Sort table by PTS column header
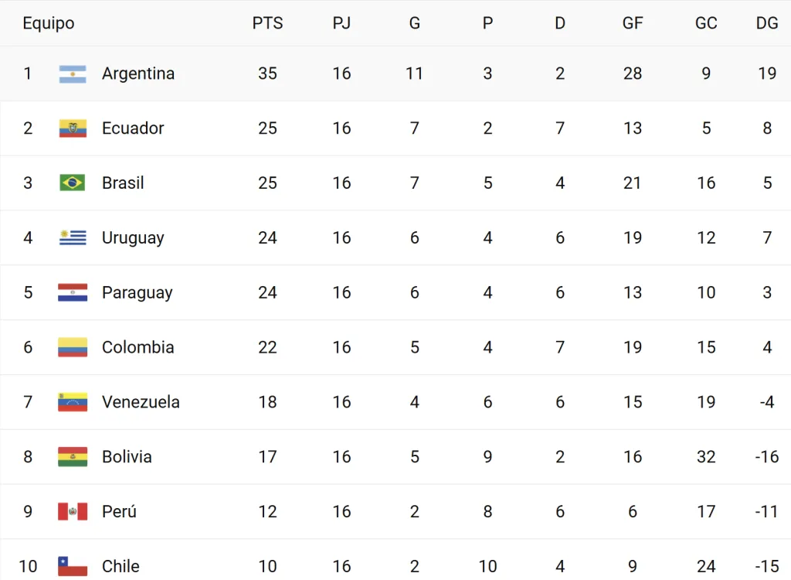The image size is (791, 580). click(x=267, y=23)
